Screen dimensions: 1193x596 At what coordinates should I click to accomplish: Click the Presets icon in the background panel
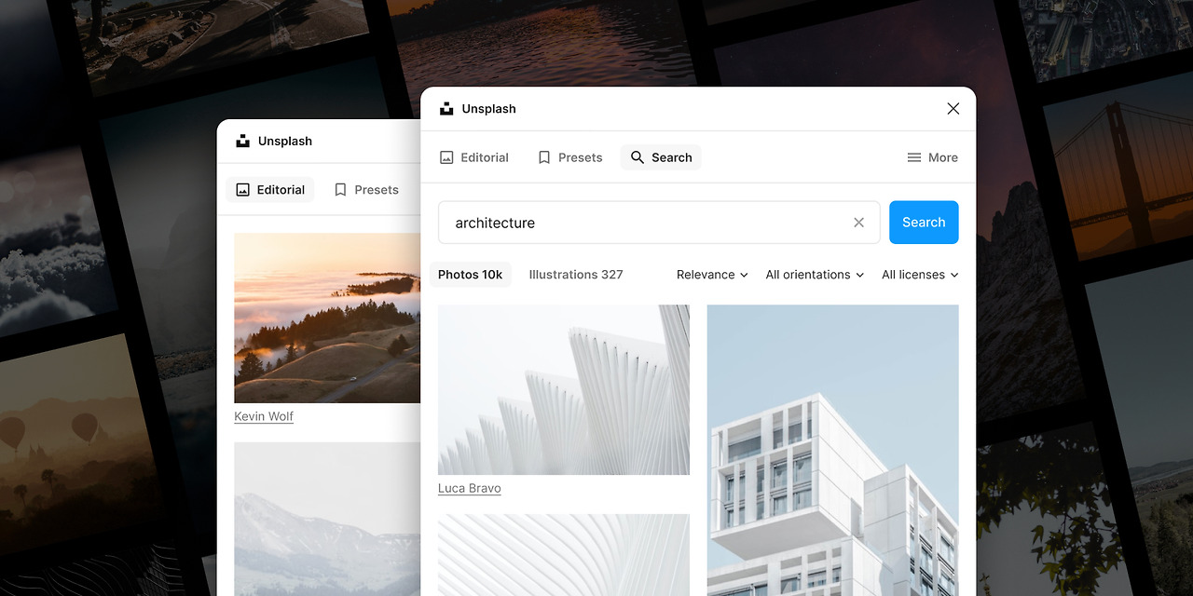click(340, 189)
